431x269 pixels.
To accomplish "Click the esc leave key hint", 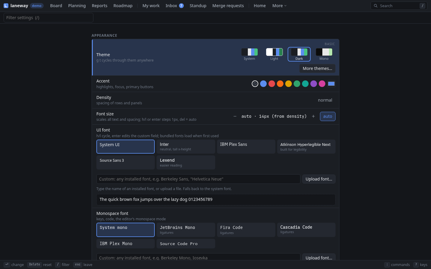I will coord(78,265).
